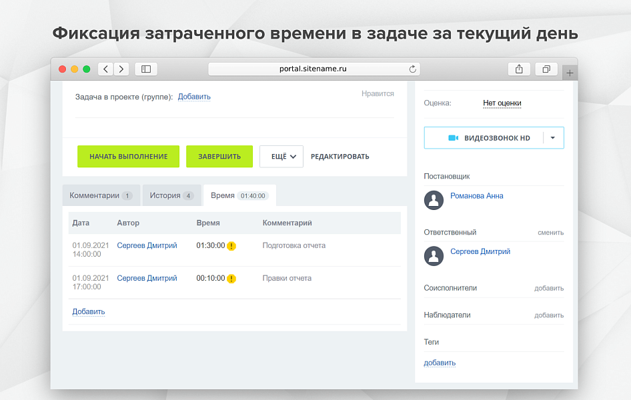Click the portal.sitename.ru address field
The height and width of the screenshot is (400, 631).
(x=313, y=69)
